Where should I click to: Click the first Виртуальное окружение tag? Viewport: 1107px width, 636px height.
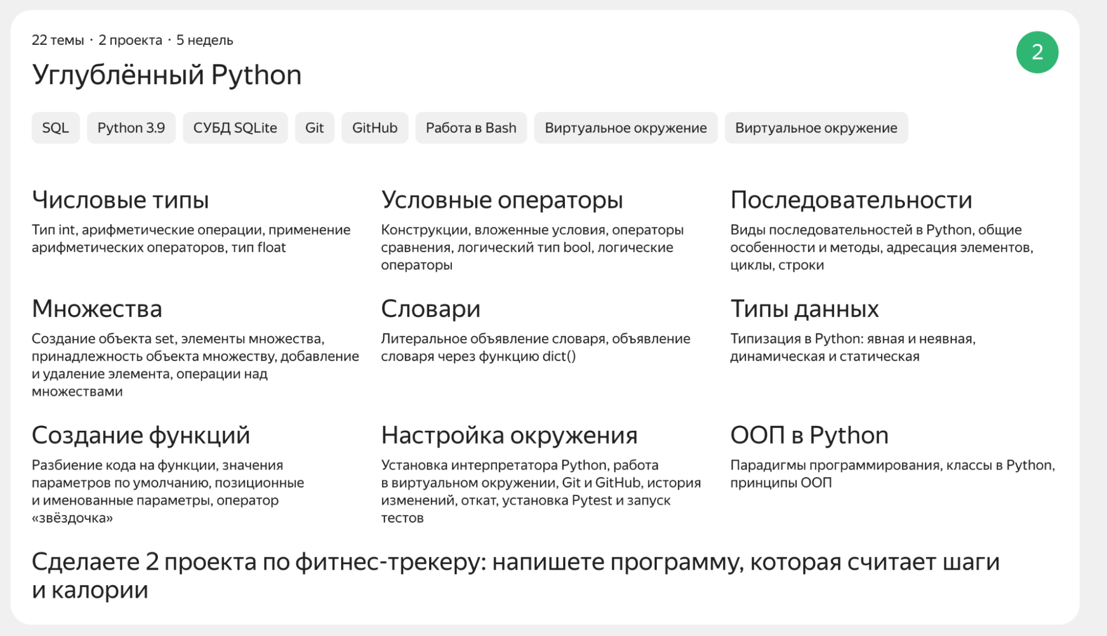pyautogui.click(x=626, y=128)
